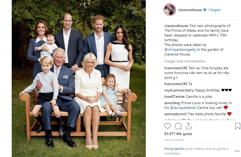Open the love07annie commenter profile

click(x=174, y=96)
